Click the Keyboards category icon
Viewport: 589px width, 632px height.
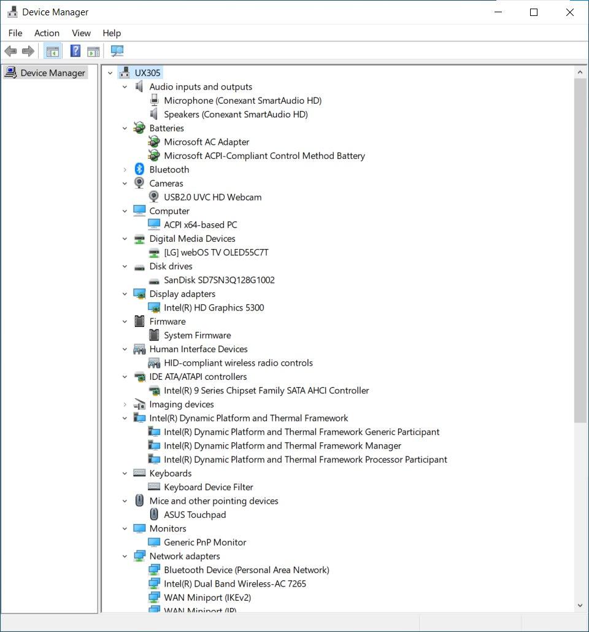pos(139,473)
